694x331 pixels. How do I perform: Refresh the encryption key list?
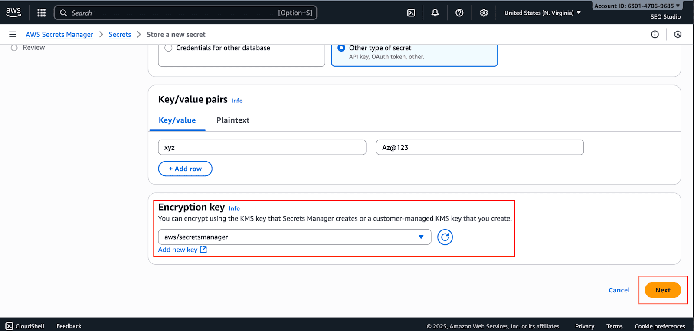[445, 237]
